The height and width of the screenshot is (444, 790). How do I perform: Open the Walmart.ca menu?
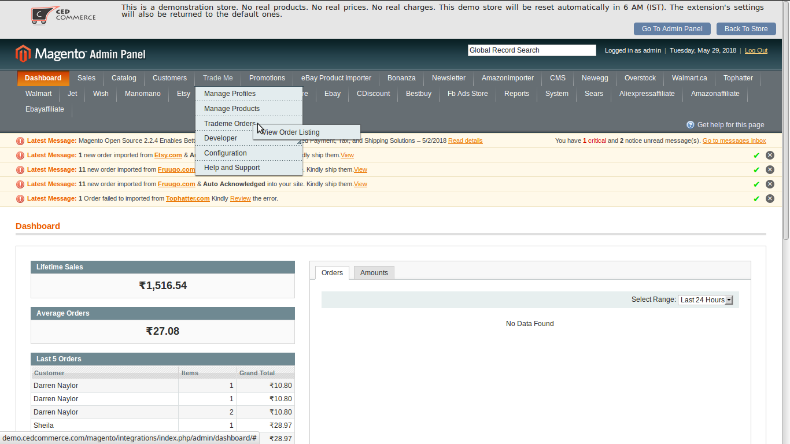pos(689,78)
